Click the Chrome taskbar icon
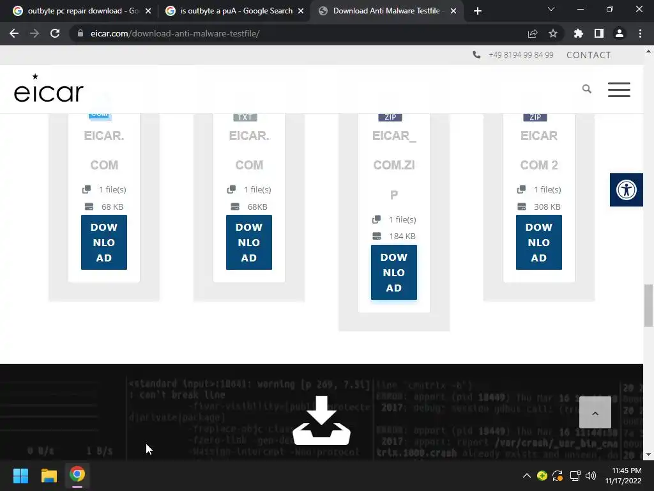Screen dimensions: 654x491 pyautogui.click(x=77, y=475)
